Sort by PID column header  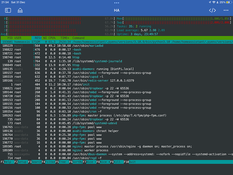(10, 38)
